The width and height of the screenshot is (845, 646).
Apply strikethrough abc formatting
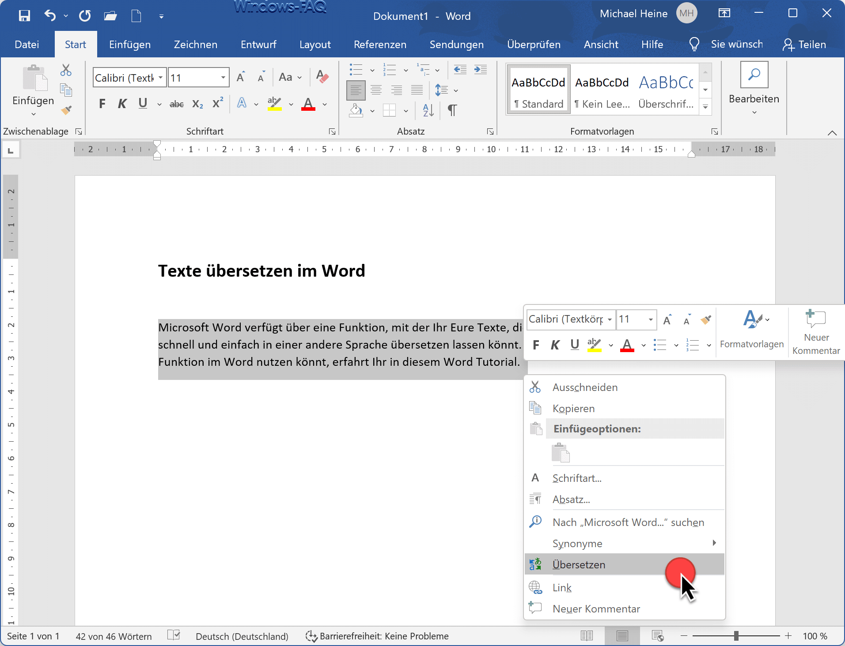[x=177, y=104]
